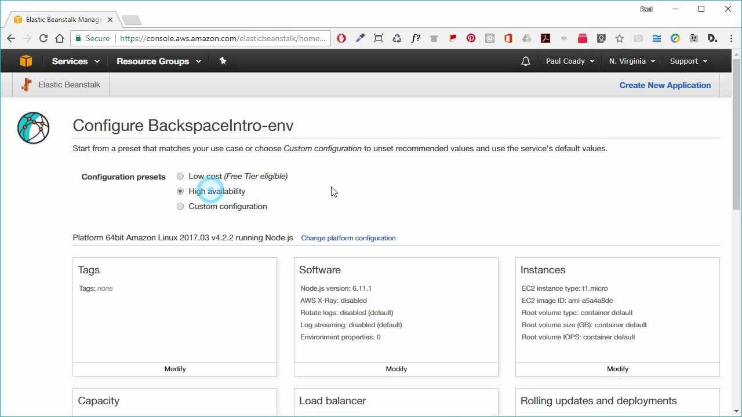The image size is (742, 417).
Task: Expand the Resource Groups dropdown
Action: pos(158,61)
